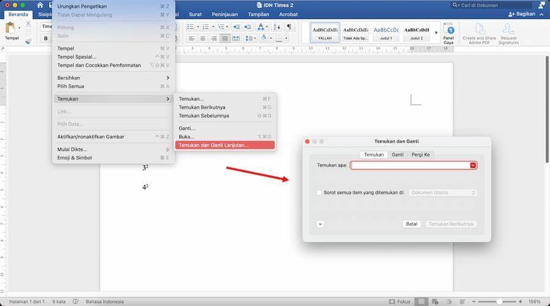Click the Cari di Dokumen search field

(x=491, y=5)
